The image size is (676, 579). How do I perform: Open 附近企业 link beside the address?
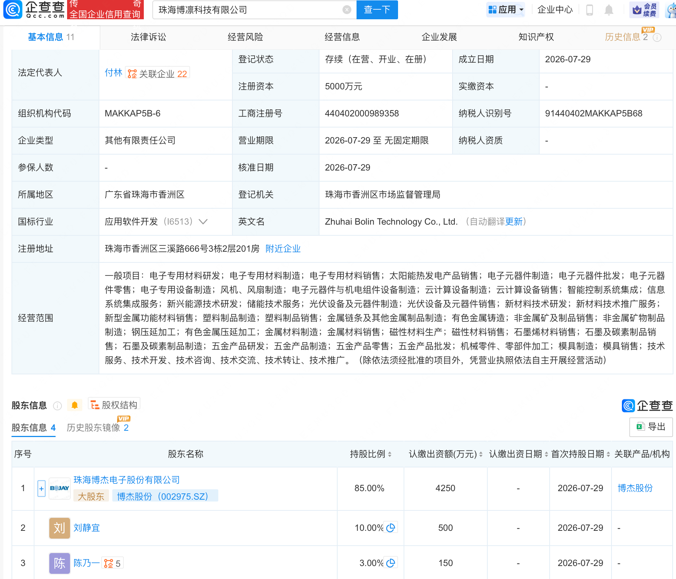pos(283,249)
